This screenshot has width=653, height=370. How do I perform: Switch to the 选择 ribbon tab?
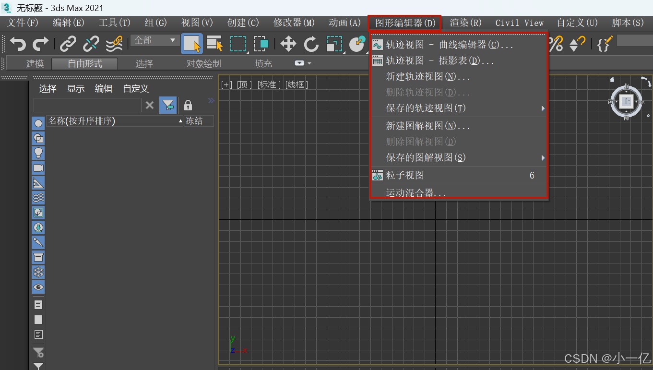[144, 63]
